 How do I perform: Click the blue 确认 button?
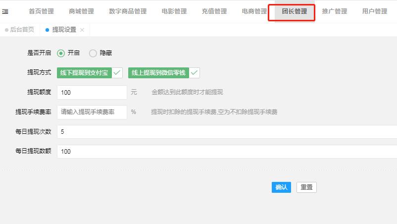281,187
